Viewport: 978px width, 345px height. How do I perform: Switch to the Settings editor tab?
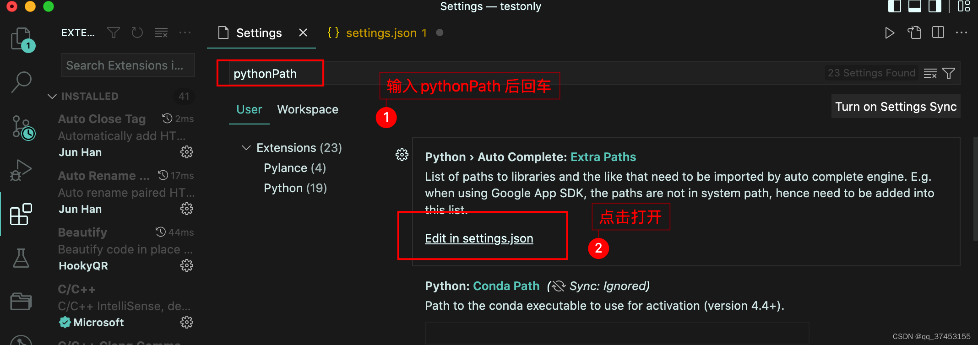point(259,33)
